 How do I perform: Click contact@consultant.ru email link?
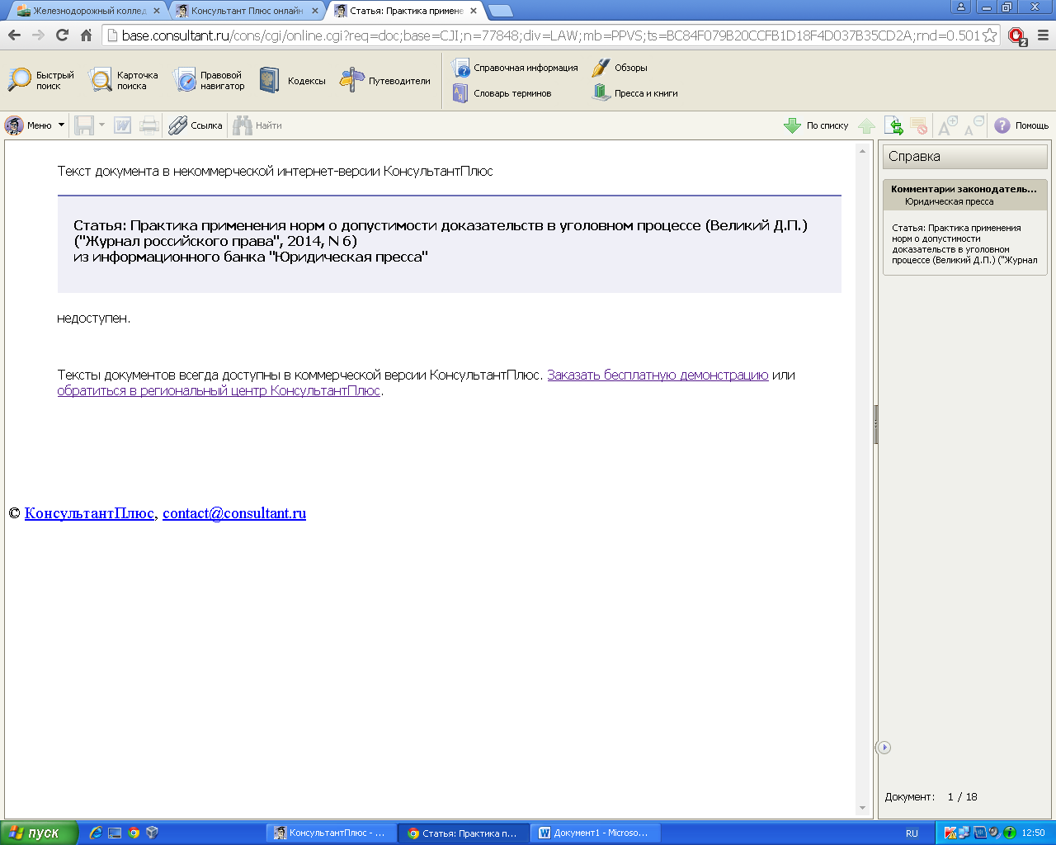(x=234, y=513)
